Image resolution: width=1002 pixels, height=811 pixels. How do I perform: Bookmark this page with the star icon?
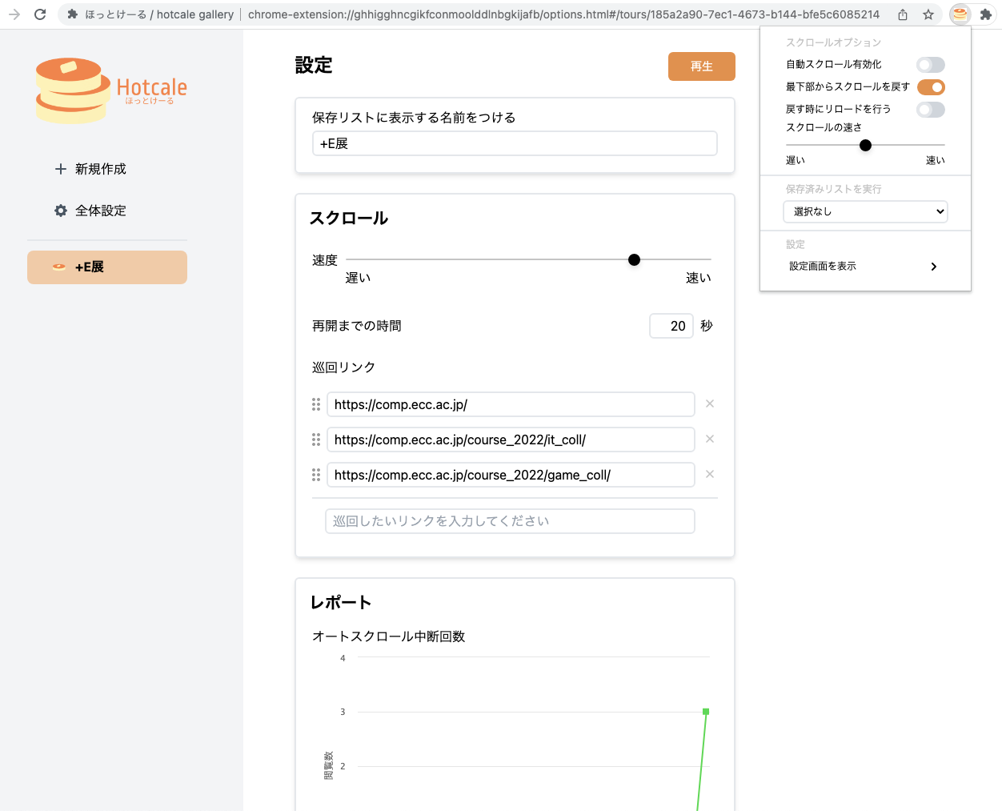click(x=928, y=14)
